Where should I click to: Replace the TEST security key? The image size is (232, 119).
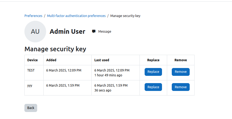pos(153,72)
